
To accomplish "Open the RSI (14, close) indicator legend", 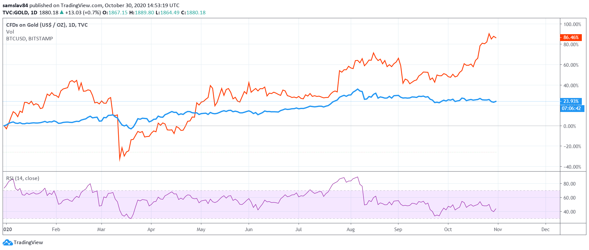I will click(23, 178).
